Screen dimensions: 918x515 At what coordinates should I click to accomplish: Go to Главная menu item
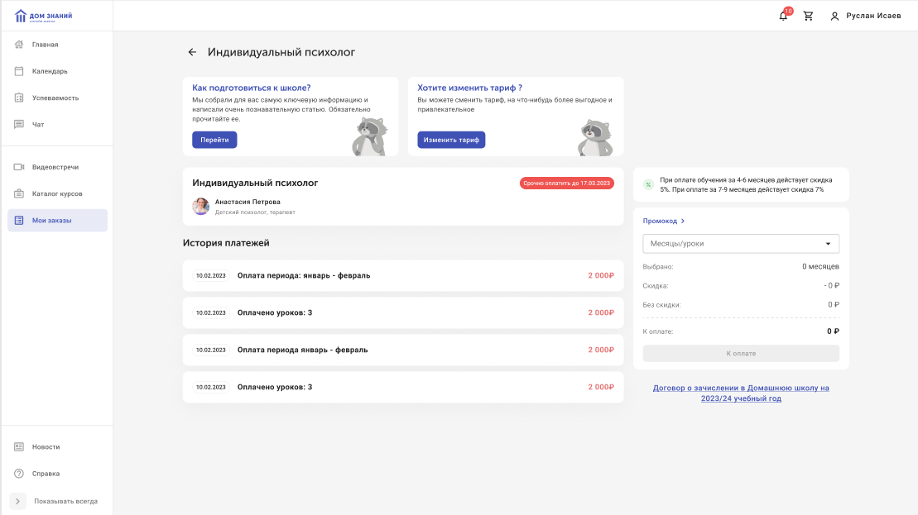pyautogui.click(x=57, y=45)
